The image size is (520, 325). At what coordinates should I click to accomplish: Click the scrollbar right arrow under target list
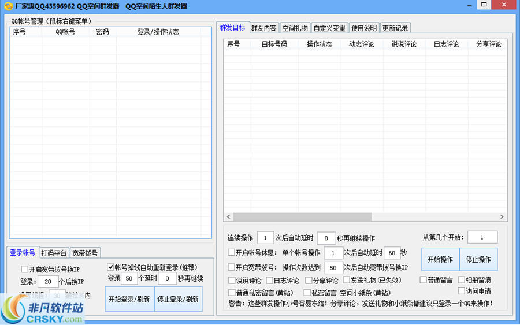502,217
